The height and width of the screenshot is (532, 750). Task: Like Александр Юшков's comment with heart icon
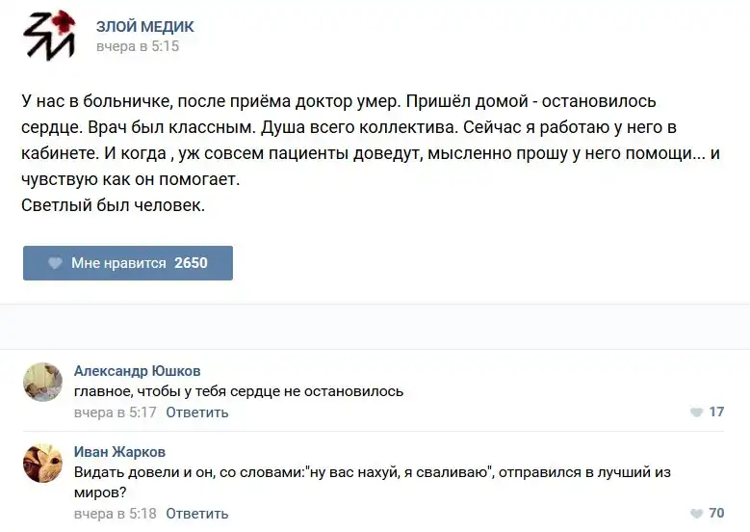[696, 412]
